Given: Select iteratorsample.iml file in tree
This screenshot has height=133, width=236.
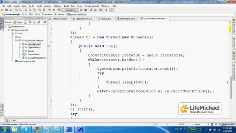Looking at the screenshot, I should click(26, 61).
